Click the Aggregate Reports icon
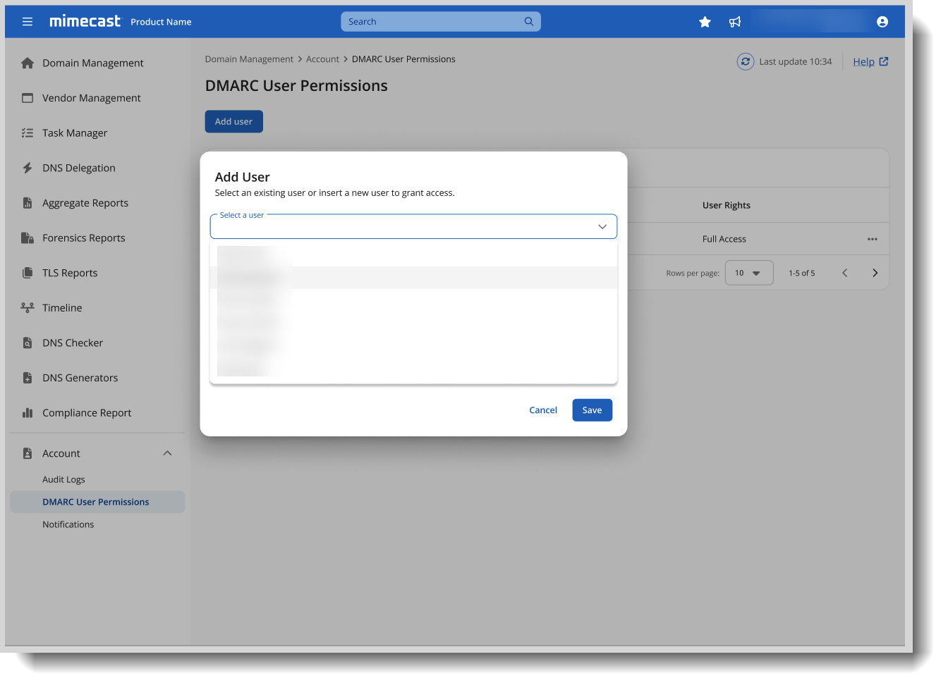The width and height of the screenshot is (948, 688). coord(28,203)
